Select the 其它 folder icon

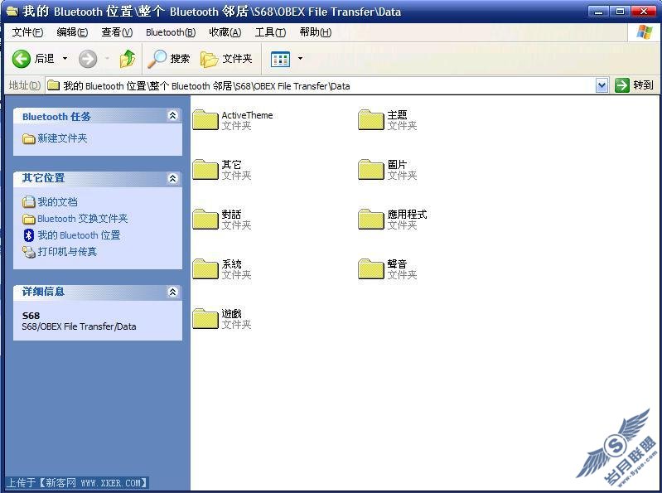click(205, 169)
